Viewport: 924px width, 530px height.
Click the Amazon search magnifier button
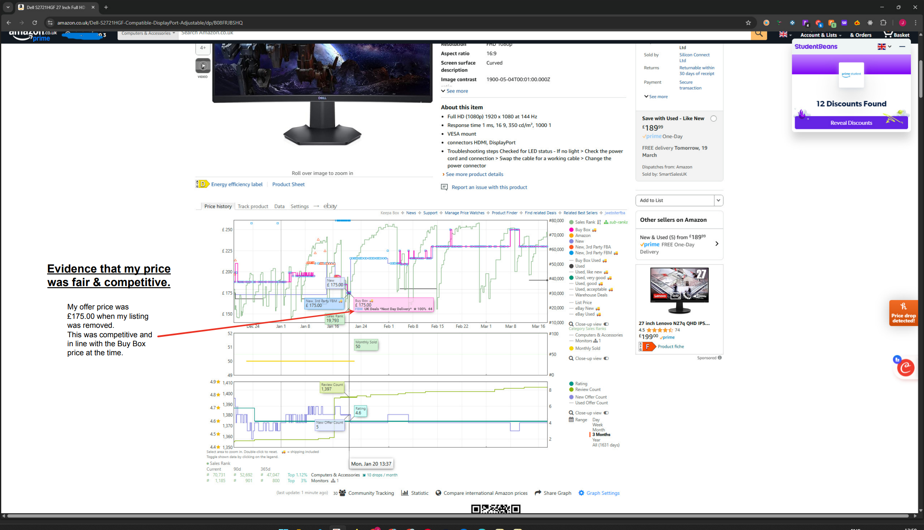(759, 34)
